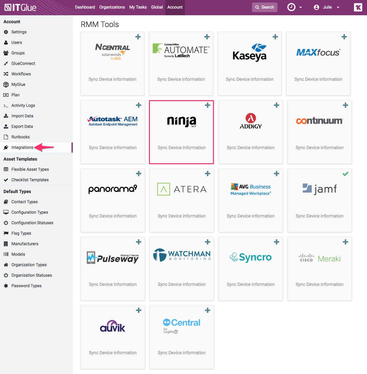Viewport: 367px width, 374px height.
Task: Add the LogMeIn Central integration plus icon
Action: coord(207,310)
